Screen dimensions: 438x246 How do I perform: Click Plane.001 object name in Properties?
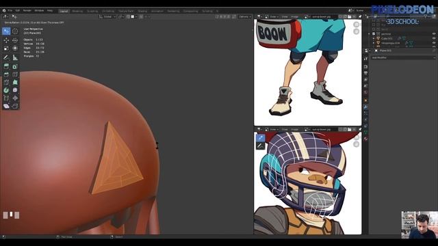click(385, 51)
